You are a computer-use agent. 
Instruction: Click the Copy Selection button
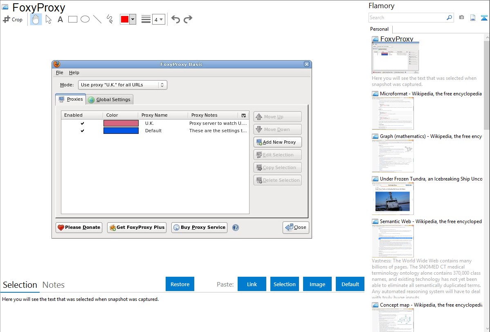(x=277, y=167)
